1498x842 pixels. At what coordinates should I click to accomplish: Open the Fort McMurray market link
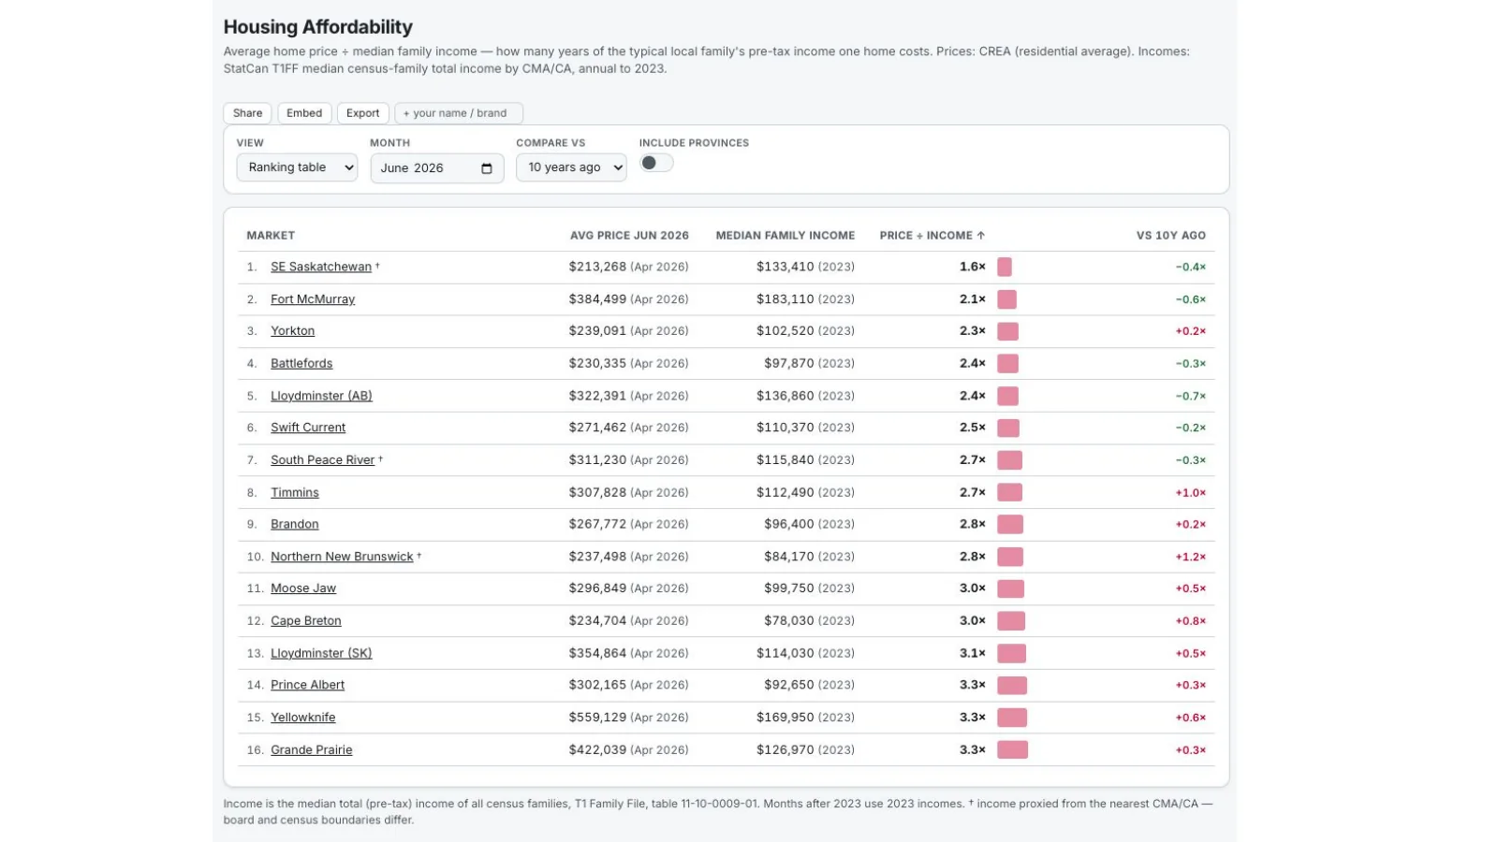[313, 299]
